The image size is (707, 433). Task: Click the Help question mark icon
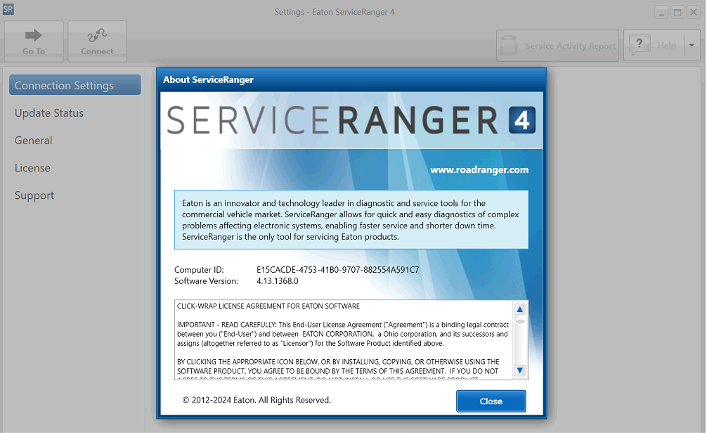639,45
